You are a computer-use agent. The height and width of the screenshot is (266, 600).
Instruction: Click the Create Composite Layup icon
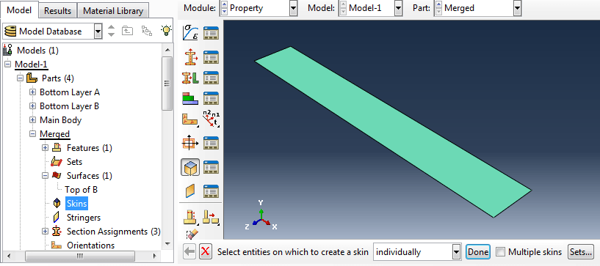point(189,99)
